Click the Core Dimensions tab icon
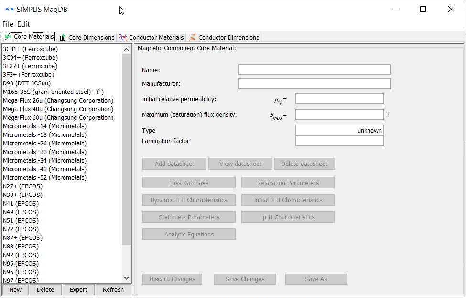 tap(63, 37)
